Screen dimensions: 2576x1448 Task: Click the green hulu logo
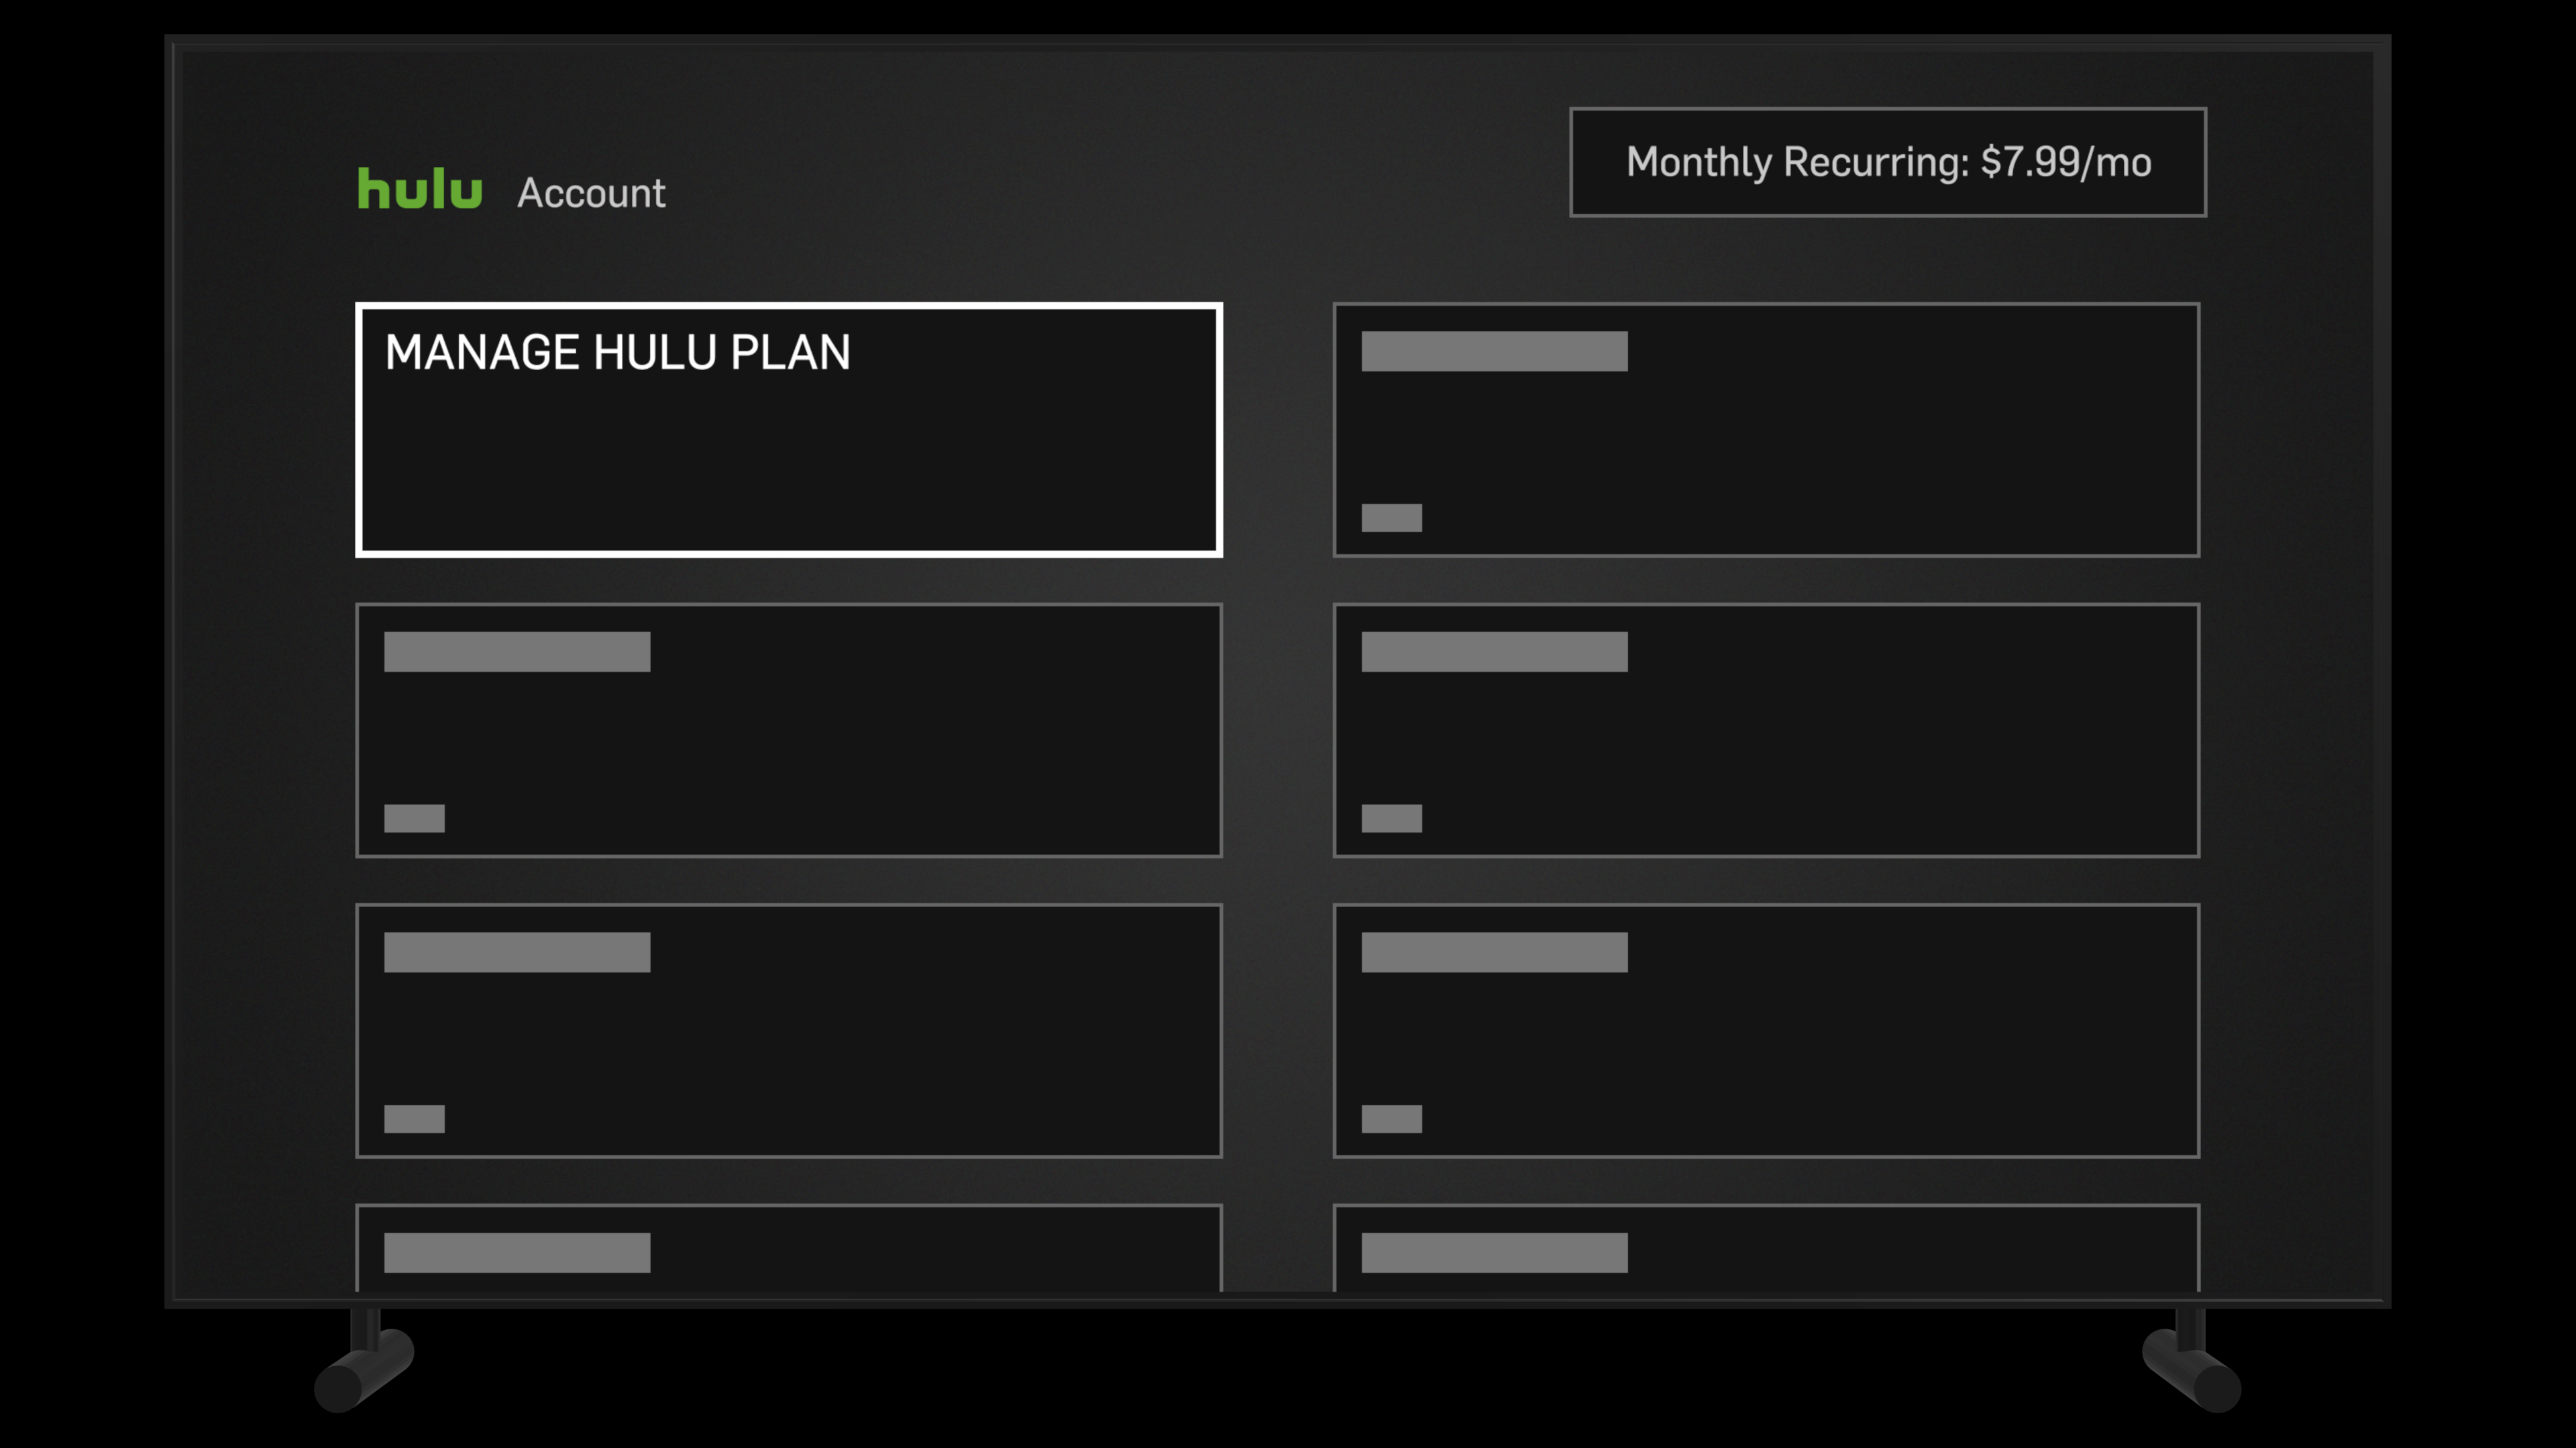[420, 189]
